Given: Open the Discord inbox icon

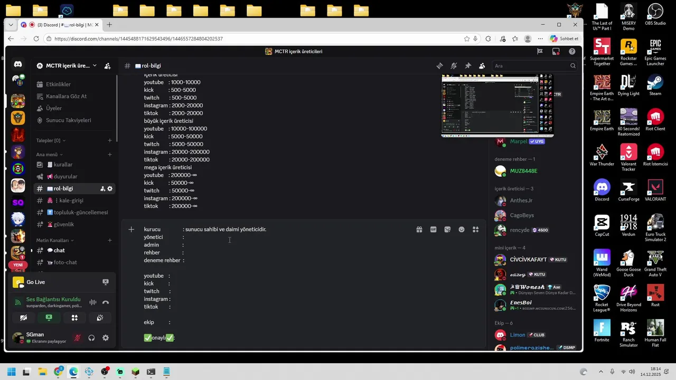Looking at the screenshot, I should click(556, 51).
